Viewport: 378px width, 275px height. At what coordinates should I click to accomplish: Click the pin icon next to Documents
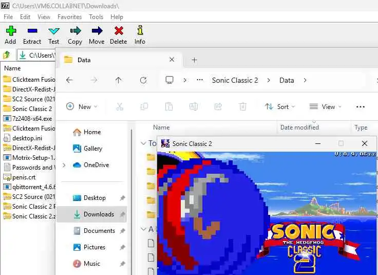[122, 231]
